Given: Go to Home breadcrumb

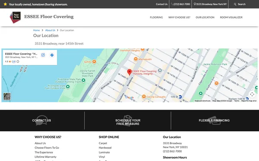Looking at the screenshot, I should (36, 30).
